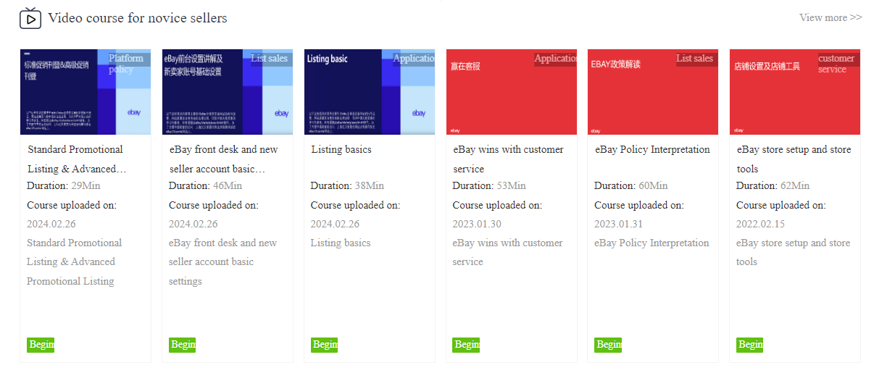The height and width of the screenshot is (373, 874).
Task: Click 2024.02.26 date under Standard Promotional course
Action: (51, 224)
